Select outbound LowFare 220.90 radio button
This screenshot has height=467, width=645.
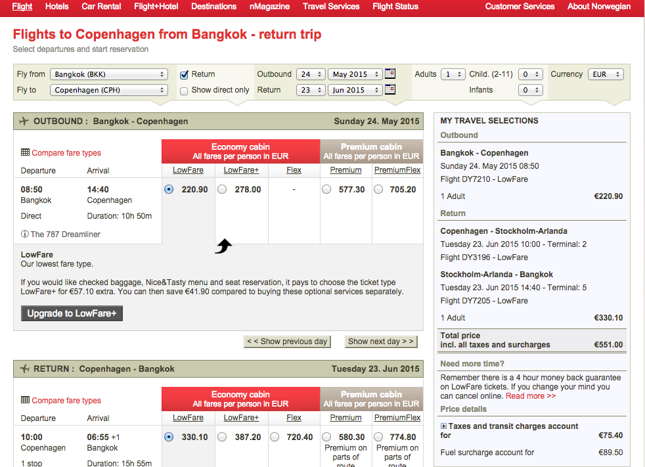pos(169,189)
